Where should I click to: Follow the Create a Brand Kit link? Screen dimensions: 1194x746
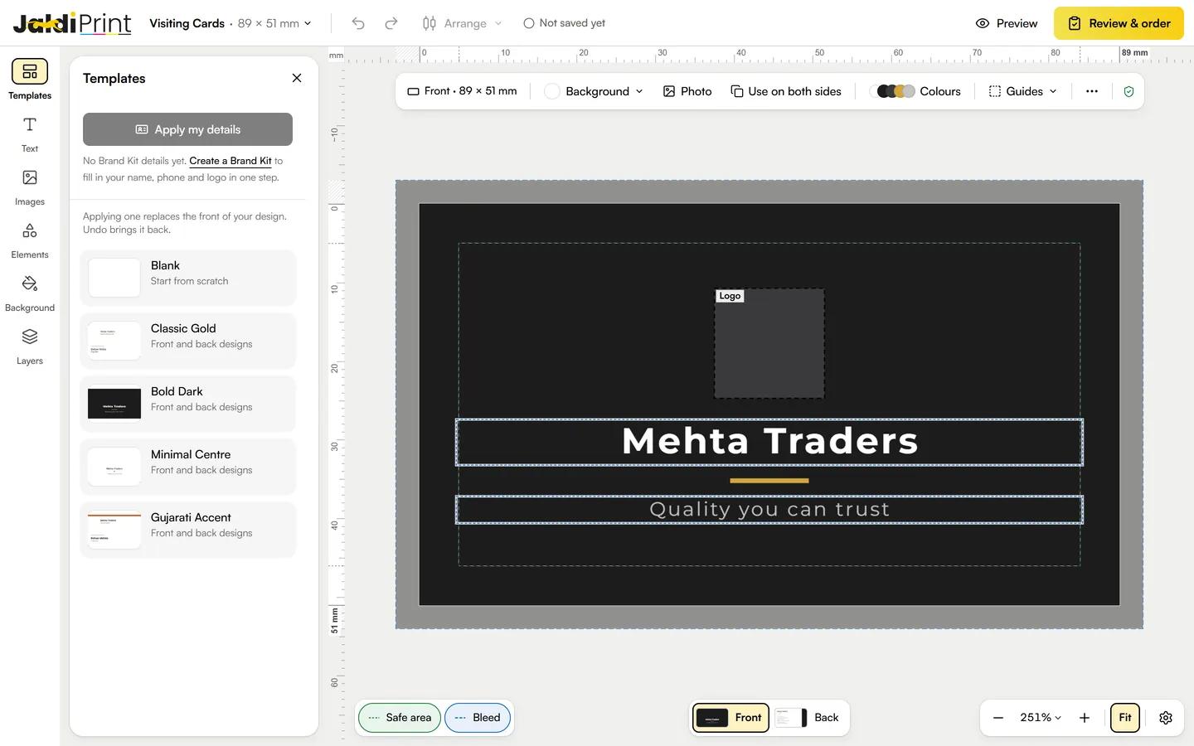(231, 161)
